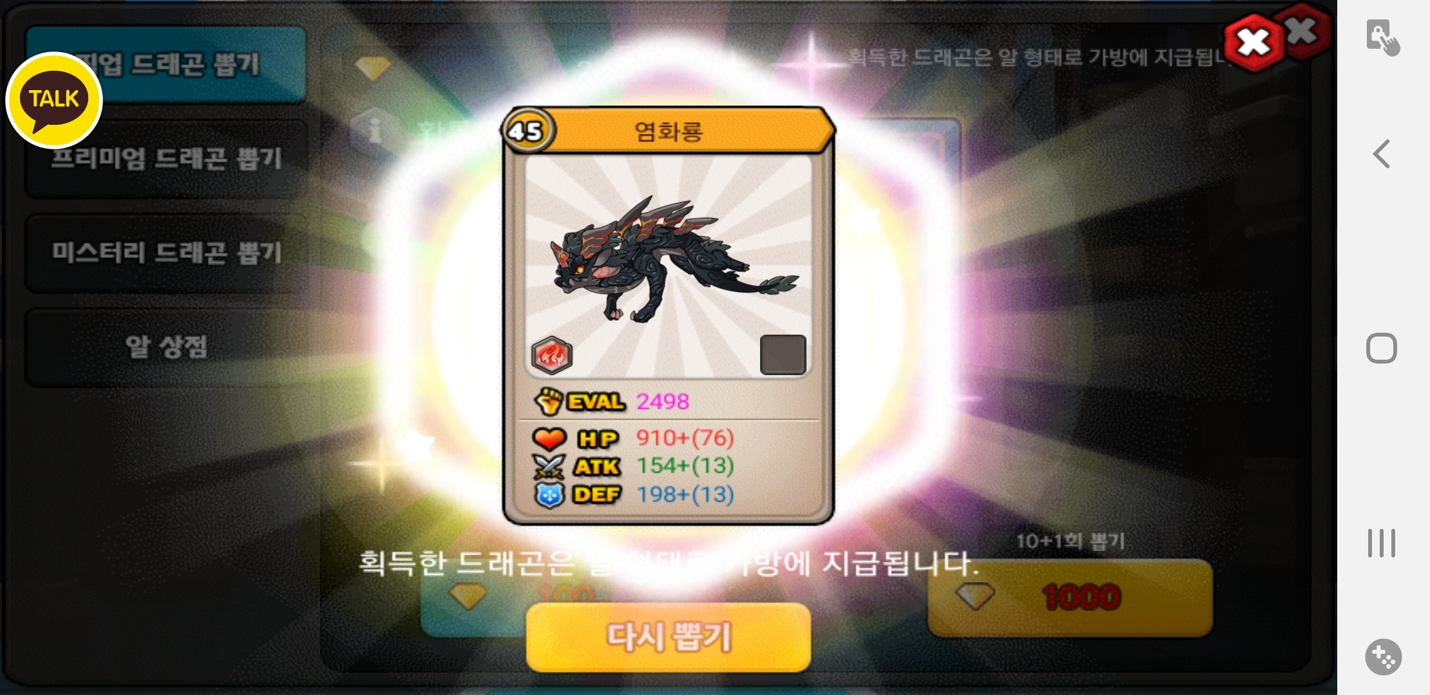
Task: Tap the touch-lock icon at top right
Action: tap(1382, 37)
